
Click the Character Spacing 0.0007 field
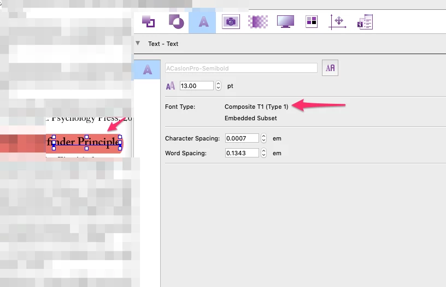[x=242, y=138]
